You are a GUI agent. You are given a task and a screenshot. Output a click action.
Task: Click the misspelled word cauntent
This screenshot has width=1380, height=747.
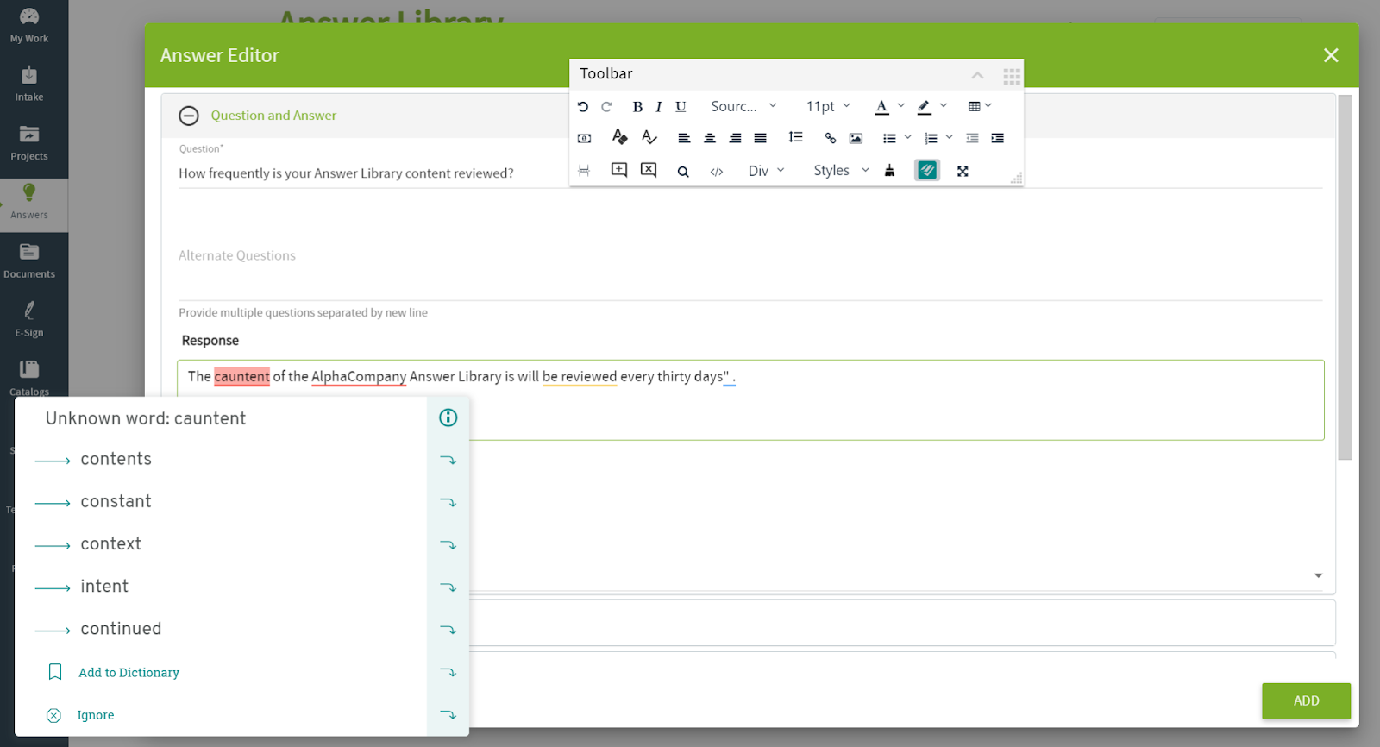(x=241, y=377)
